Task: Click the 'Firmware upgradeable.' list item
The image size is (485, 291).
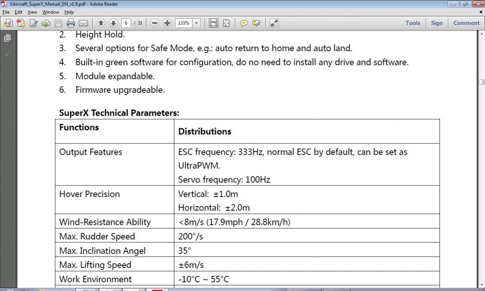Action: pos(120,90)
